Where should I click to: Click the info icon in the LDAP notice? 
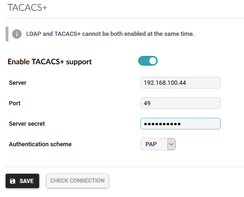(x=17, y=34)
